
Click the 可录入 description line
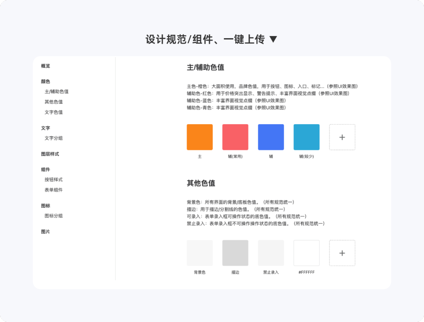(x=247, y=217)
